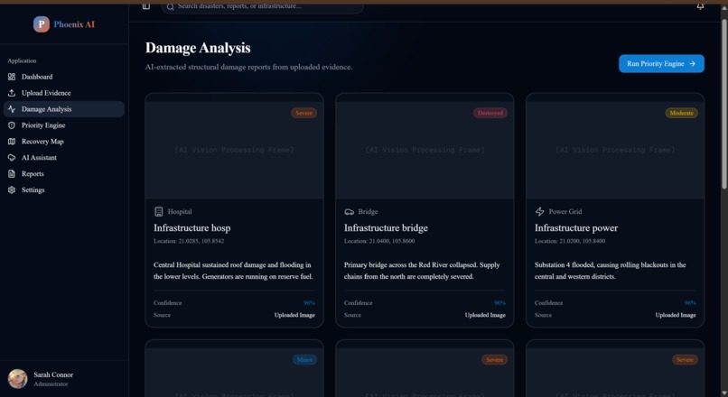Screen dimensions: 728x397
Task: Click location 21.0285, 105.8542 text
Action: (x=189, y=241)
